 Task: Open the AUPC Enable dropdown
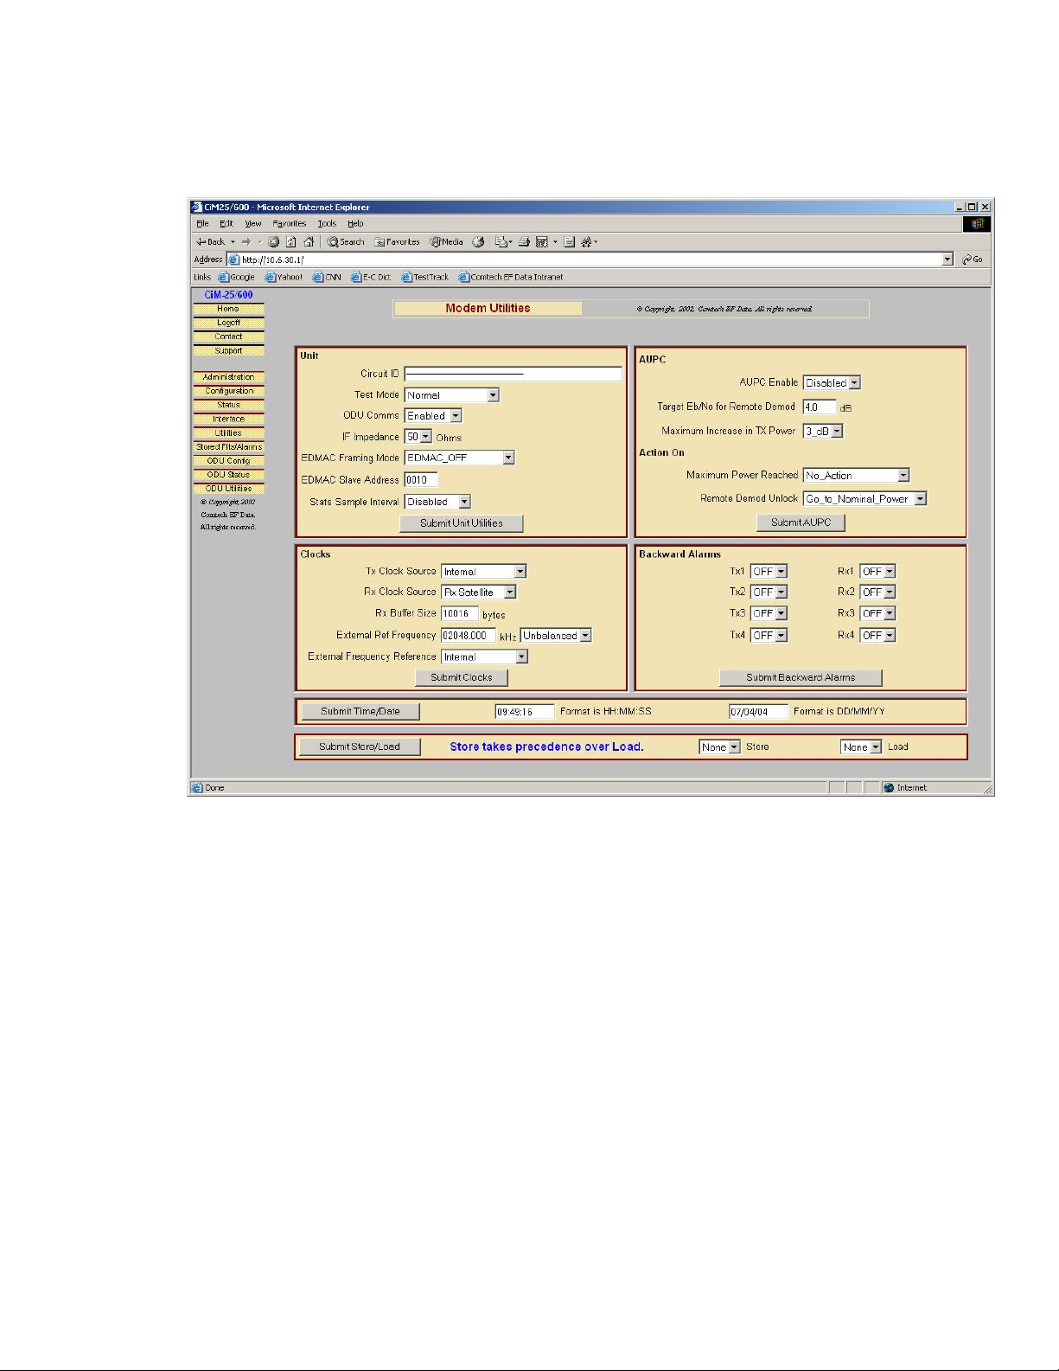click(832, 383)
